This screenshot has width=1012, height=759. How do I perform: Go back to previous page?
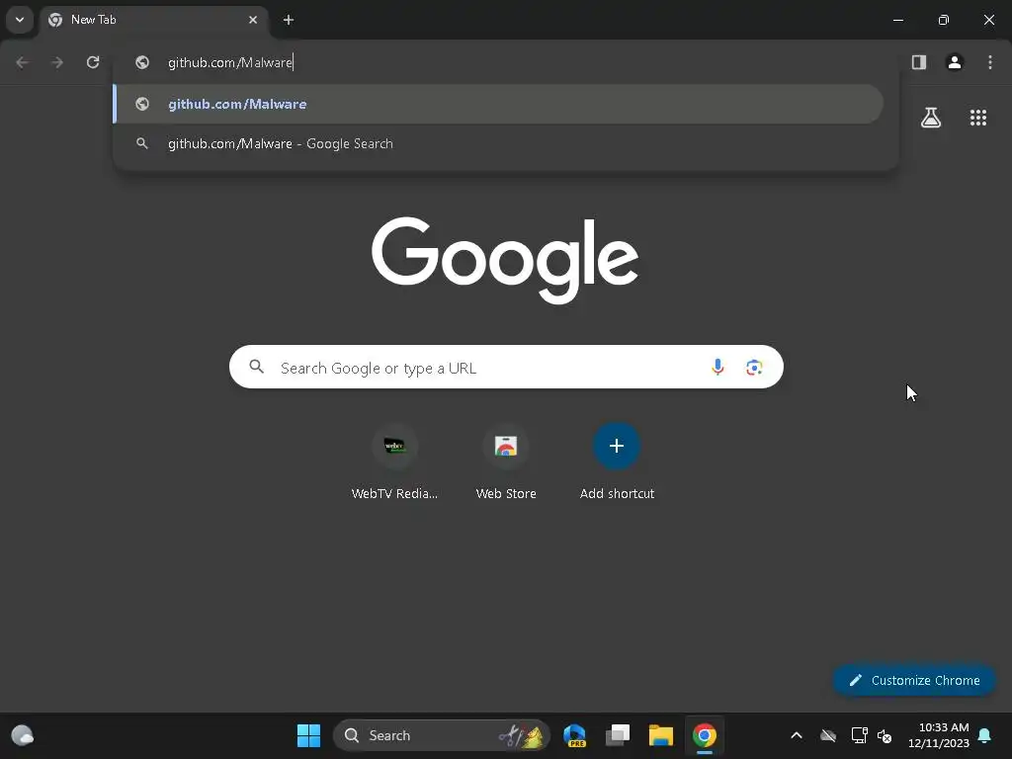click(22, 62)
